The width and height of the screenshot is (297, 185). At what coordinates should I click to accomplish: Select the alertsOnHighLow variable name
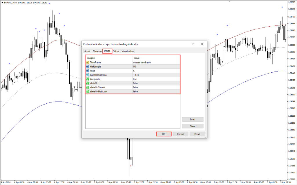pyautogui.click(x=98, y=91)
